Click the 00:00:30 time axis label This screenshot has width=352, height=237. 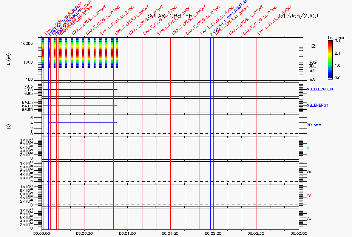point(84,233)
